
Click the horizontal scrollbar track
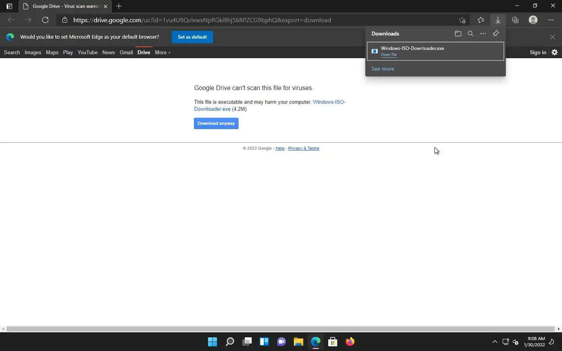(x=281, y=329)
